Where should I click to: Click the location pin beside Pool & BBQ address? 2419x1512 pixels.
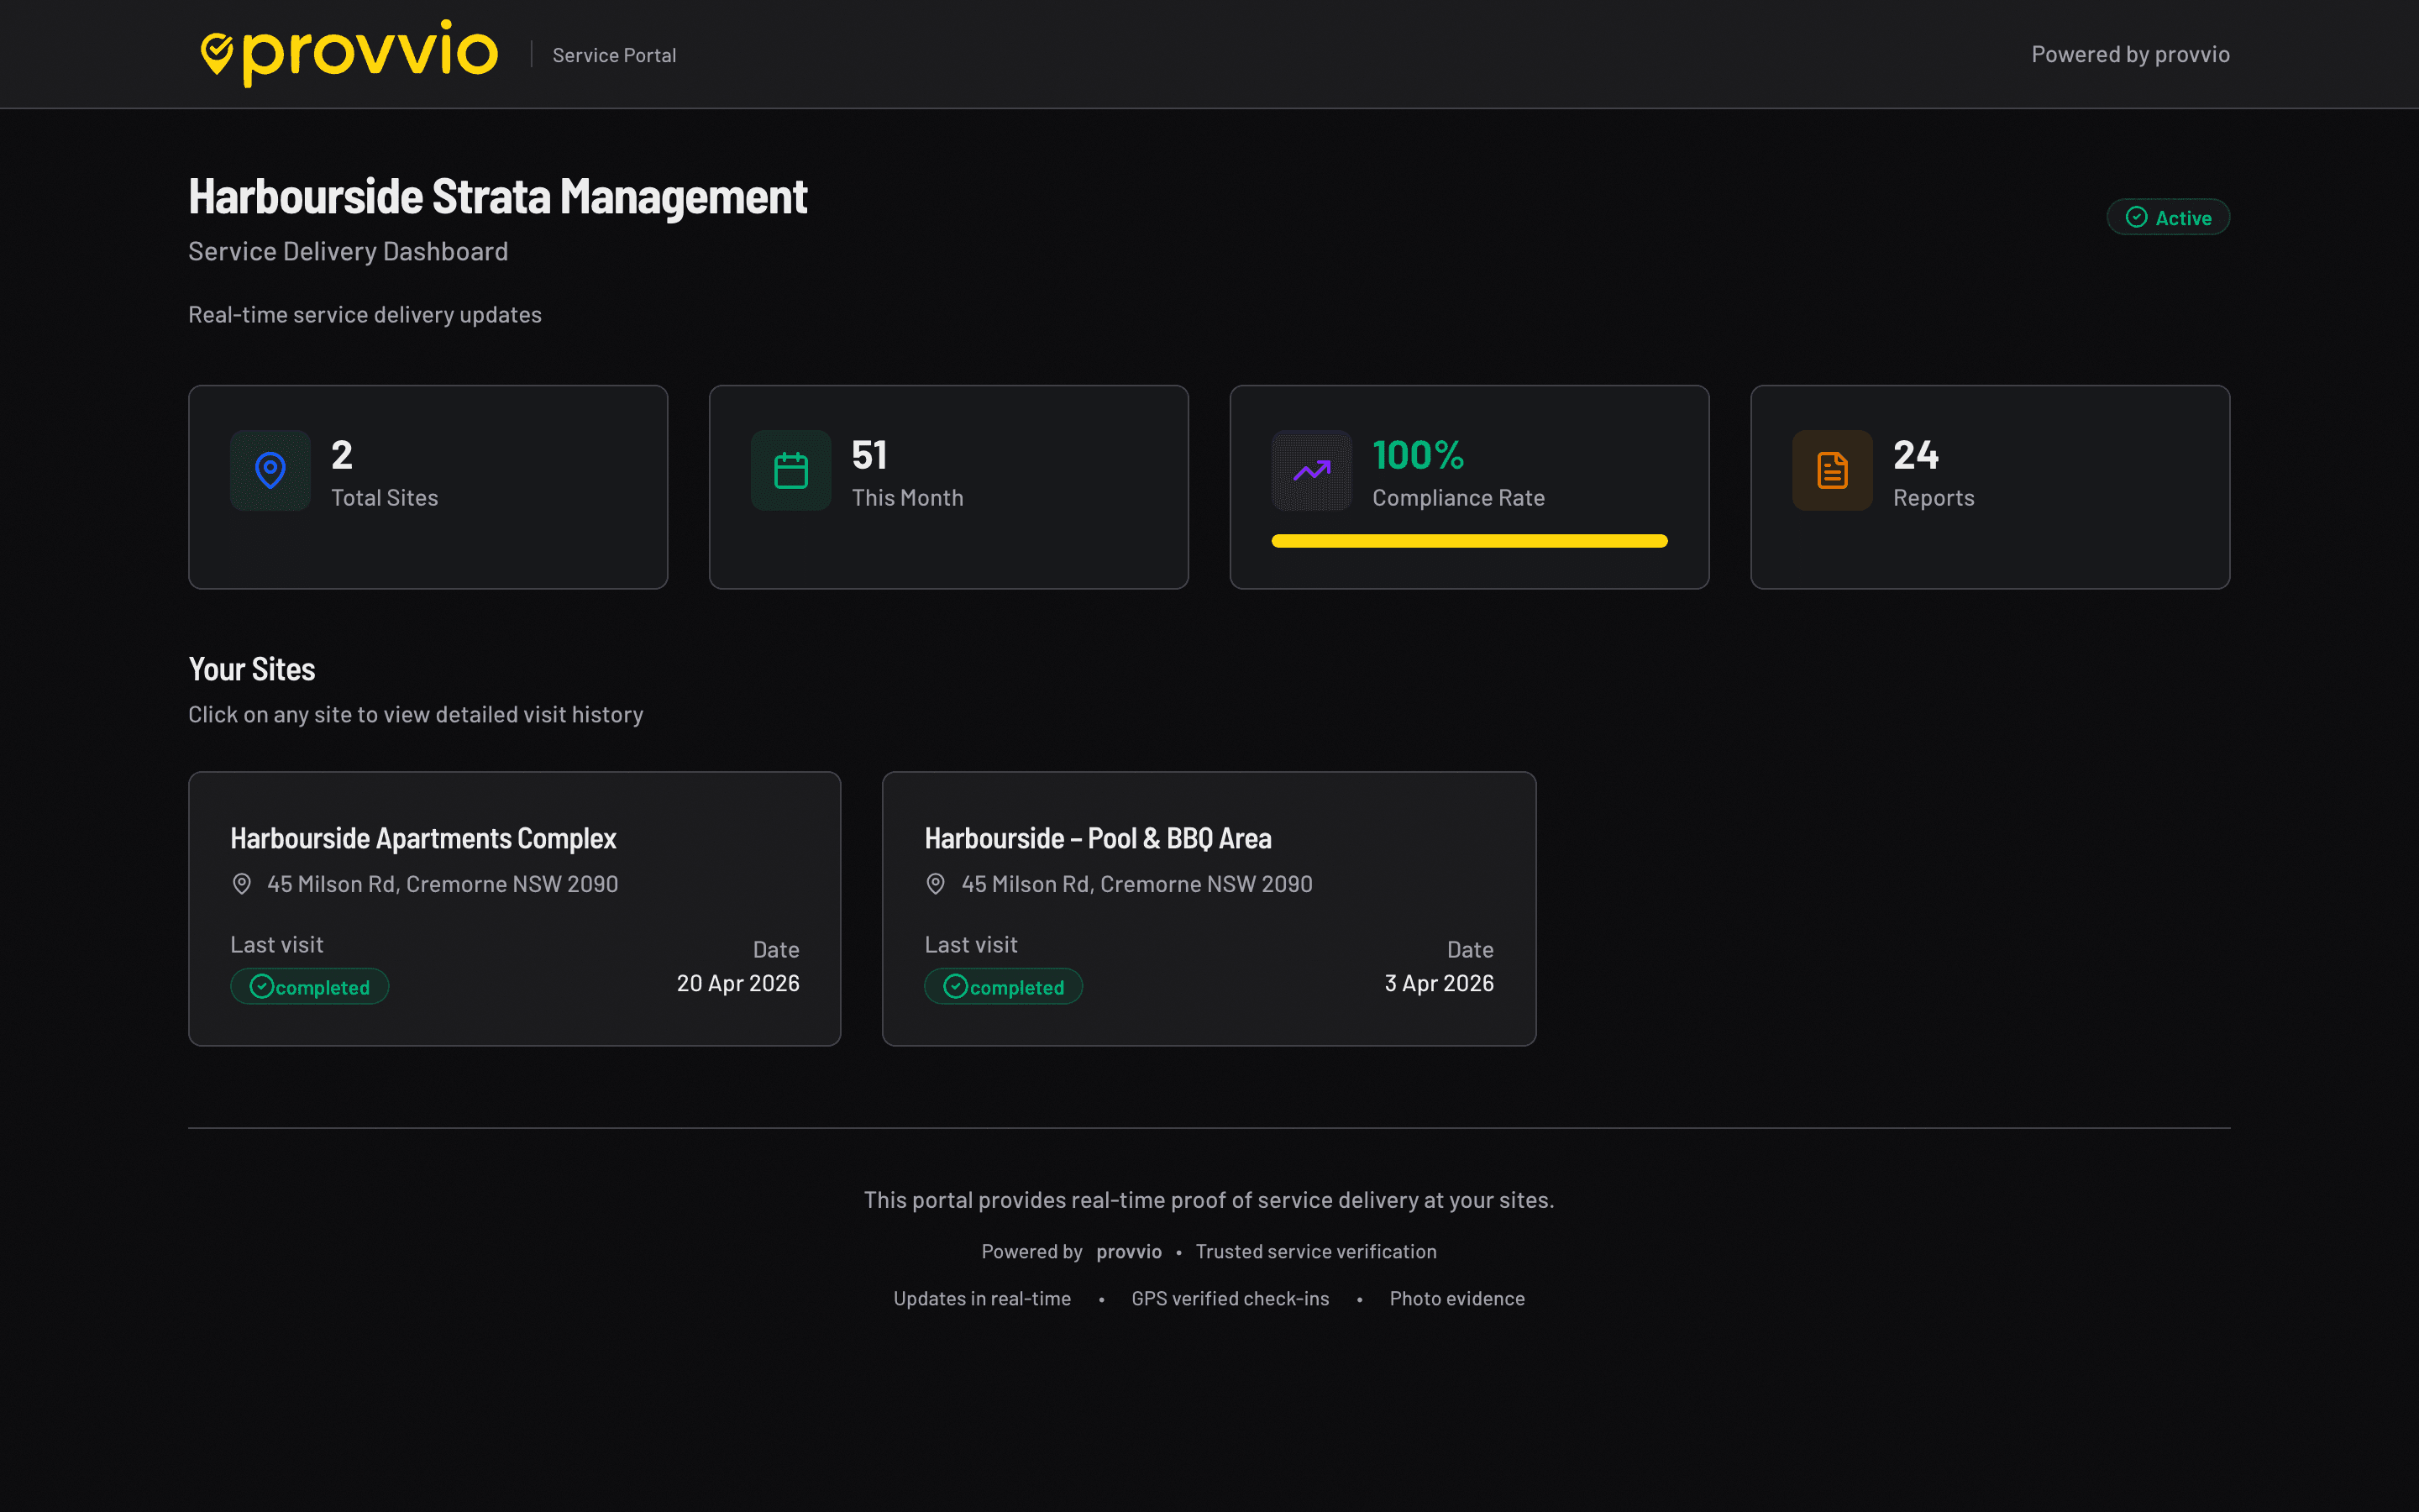click(936, 884)
